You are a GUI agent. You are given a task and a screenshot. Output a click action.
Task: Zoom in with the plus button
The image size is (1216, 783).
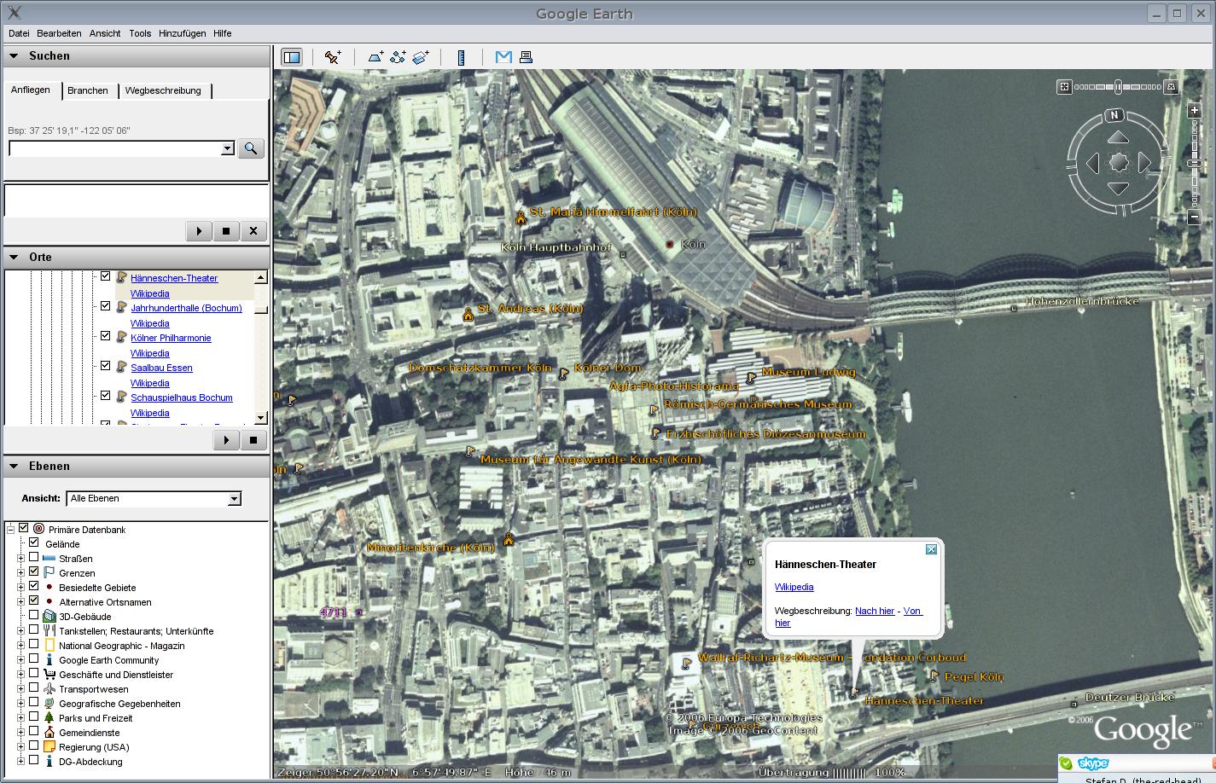pos(1195,111)
